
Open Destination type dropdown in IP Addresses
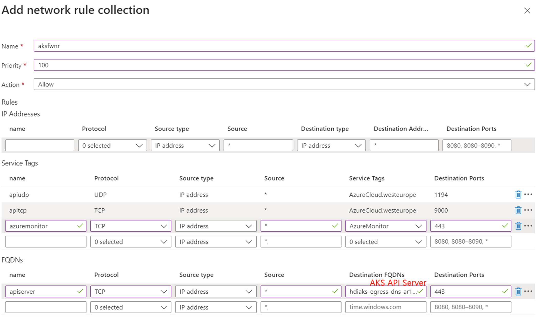[331, 145]
